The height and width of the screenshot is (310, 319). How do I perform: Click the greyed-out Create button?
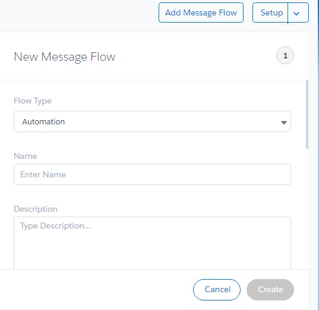[x=270, y=290]
